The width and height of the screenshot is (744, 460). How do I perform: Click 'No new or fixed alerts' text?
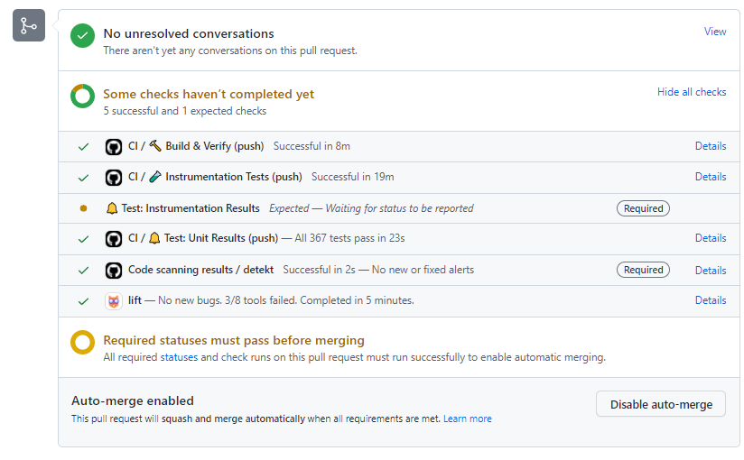pos(423,270)
